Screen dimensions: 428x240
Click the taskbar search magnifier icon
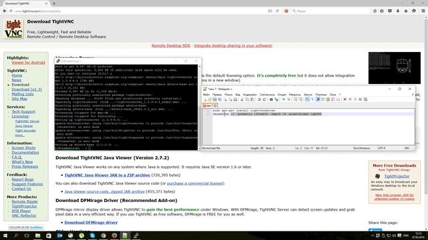point(16,235)
